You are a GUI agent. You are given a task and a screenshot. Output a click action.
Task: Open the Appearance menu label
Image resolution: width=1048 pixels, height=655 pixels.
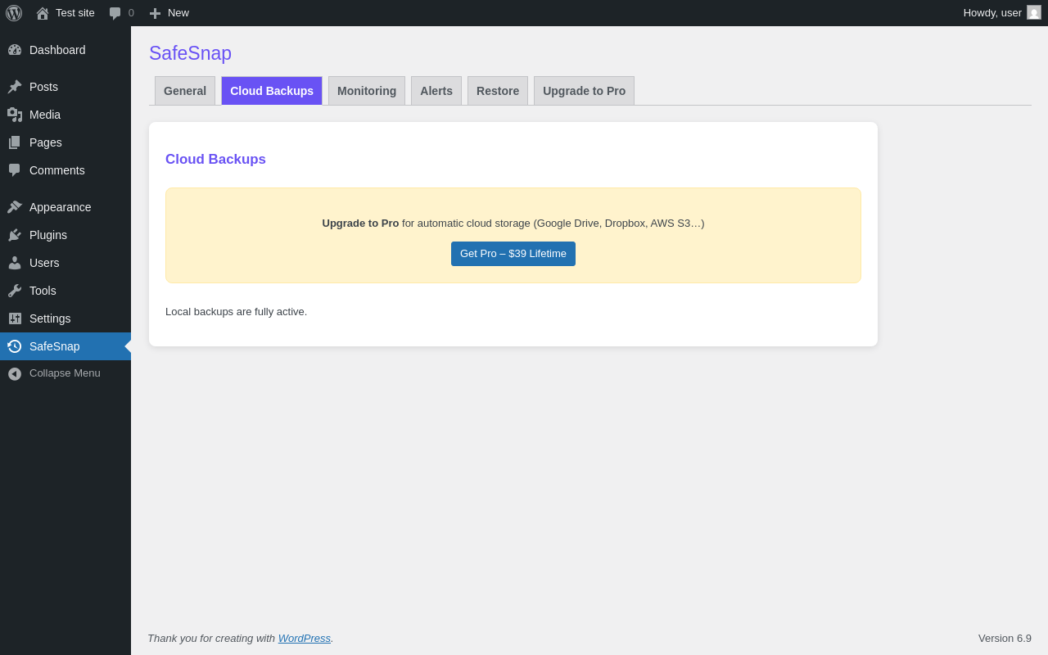pyautogui.click(x=61, y=207)
